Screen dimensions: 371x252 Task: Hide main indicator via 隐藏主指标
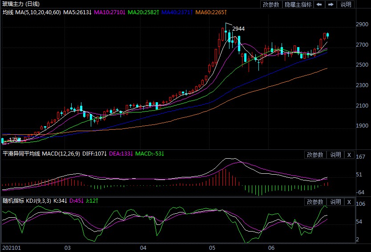(298, 4)
